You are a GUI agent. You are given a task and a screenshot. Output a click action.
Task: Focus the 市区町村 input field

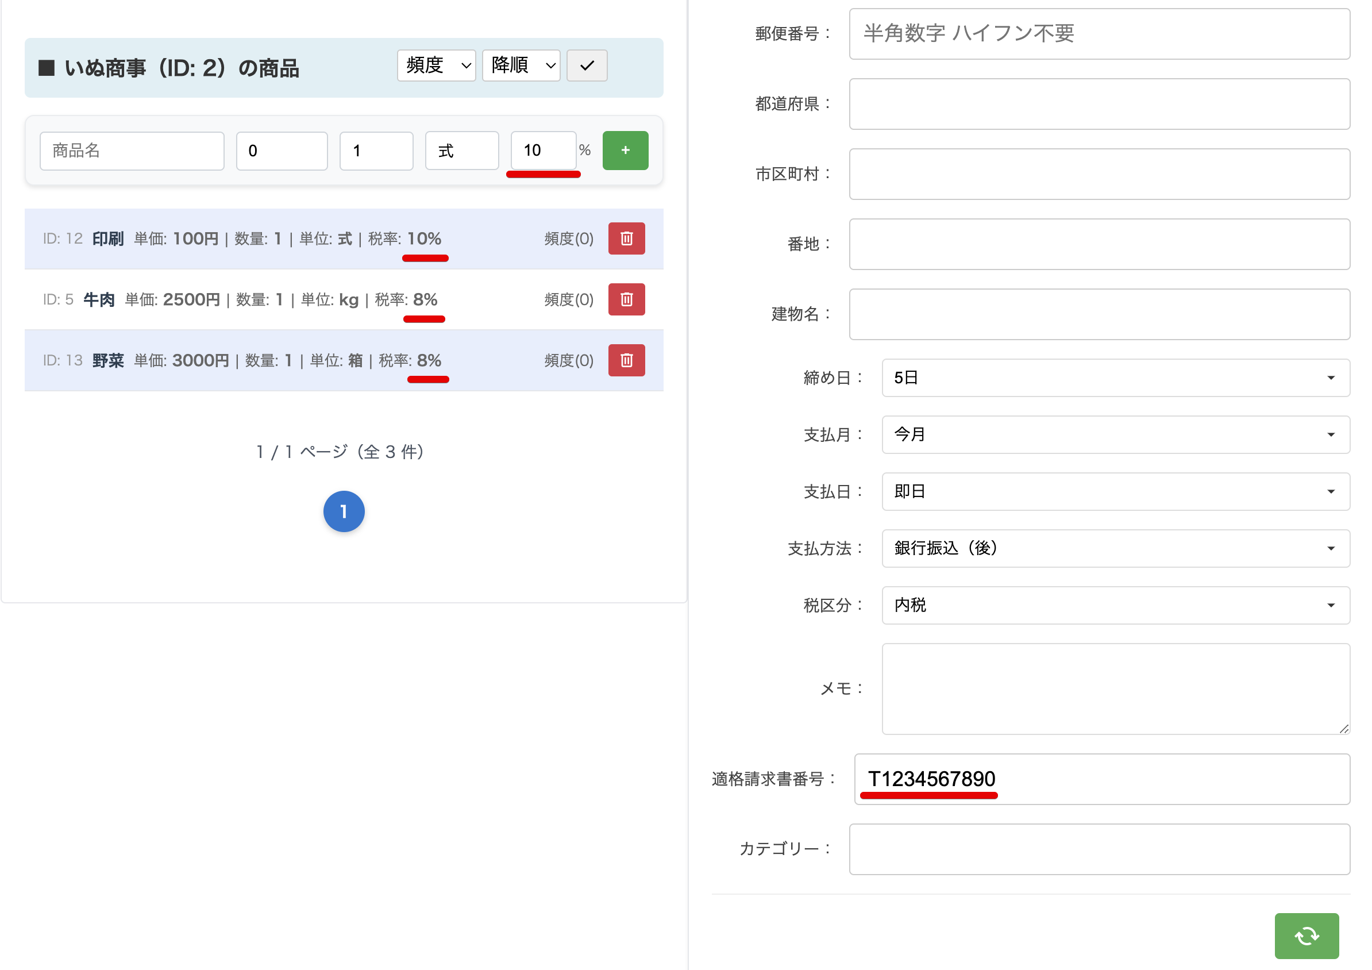[x=1099, y=174]
